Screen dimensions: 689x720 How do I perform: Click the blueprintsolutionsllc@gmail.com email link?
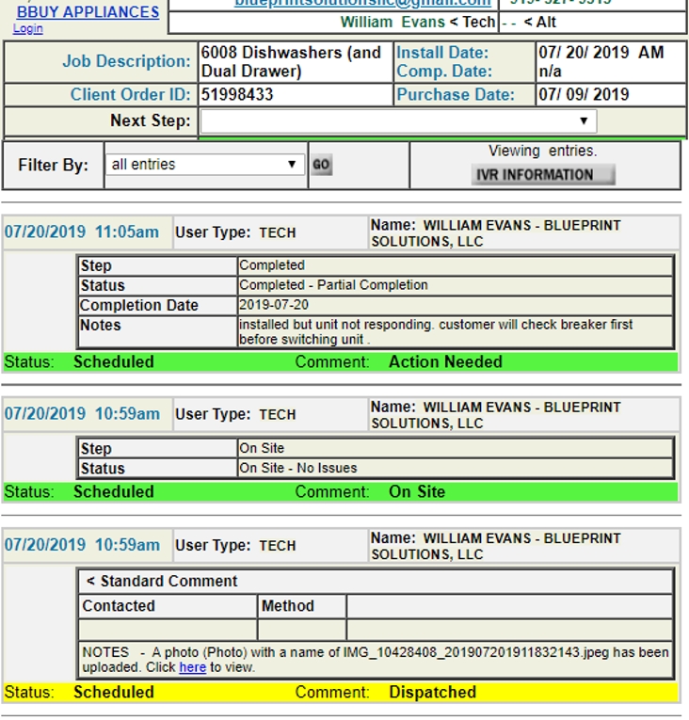click(x=362, y=3)
